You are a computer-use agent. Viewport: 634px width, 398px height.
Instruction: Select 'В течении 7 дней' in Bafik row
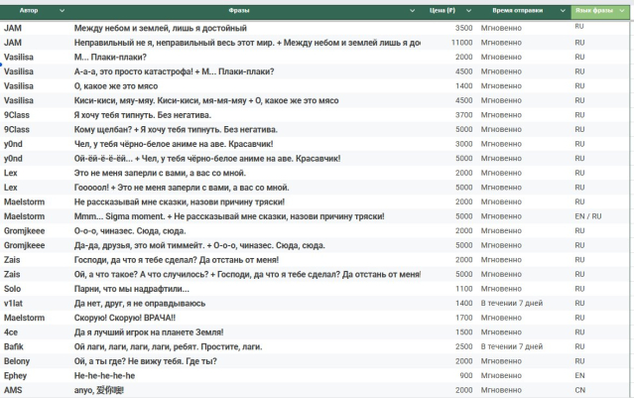coord(512,347)
